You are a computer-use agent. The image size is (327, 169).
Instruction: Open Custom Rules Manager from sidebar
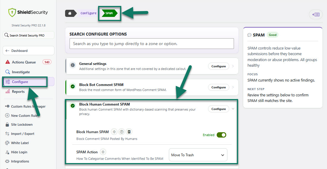click(28, 106)
